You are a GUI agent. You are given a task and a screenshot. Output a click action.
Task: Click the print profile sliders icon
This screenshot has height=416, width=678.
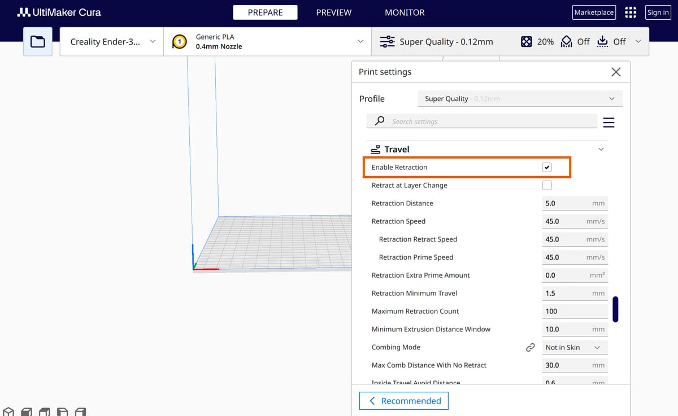(387, 42)
